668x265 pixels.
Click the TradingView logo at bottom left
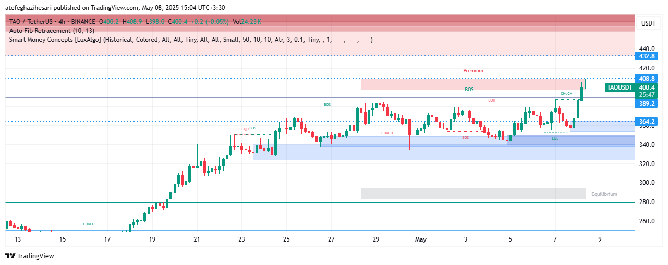pos(30,256)
